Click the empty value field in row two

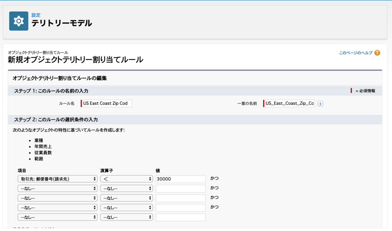(x=180, y=188)
